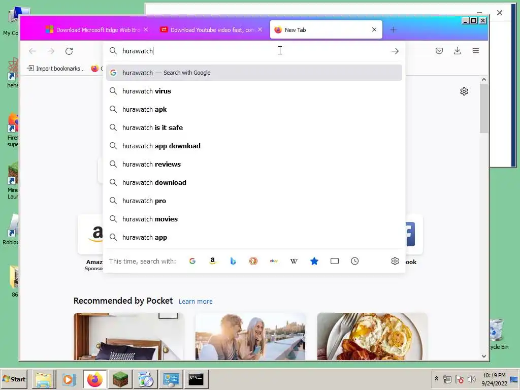Show hidden system tray icons arrow

[436, 379]
